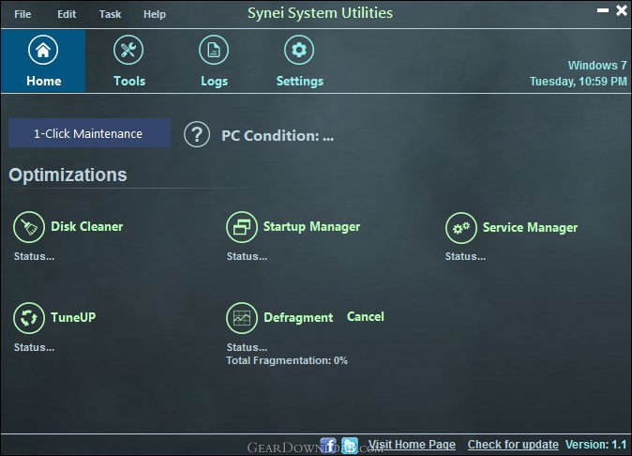Viewport: 632px width, 456px height.
Task: Minimize the Synei System Utilities window
Action: [603, 10]
